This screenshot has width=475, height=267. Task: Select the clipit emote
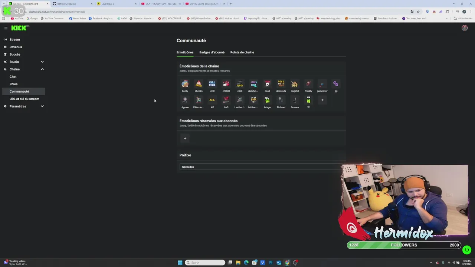(240, 84)
